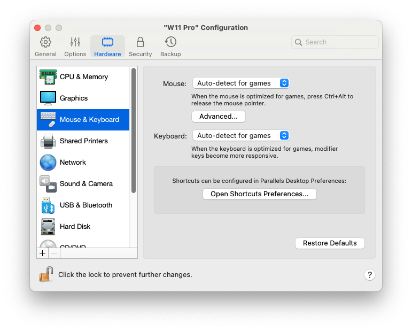Go to the Backup tab
The image size is (412, 331).
pos(170,47)
